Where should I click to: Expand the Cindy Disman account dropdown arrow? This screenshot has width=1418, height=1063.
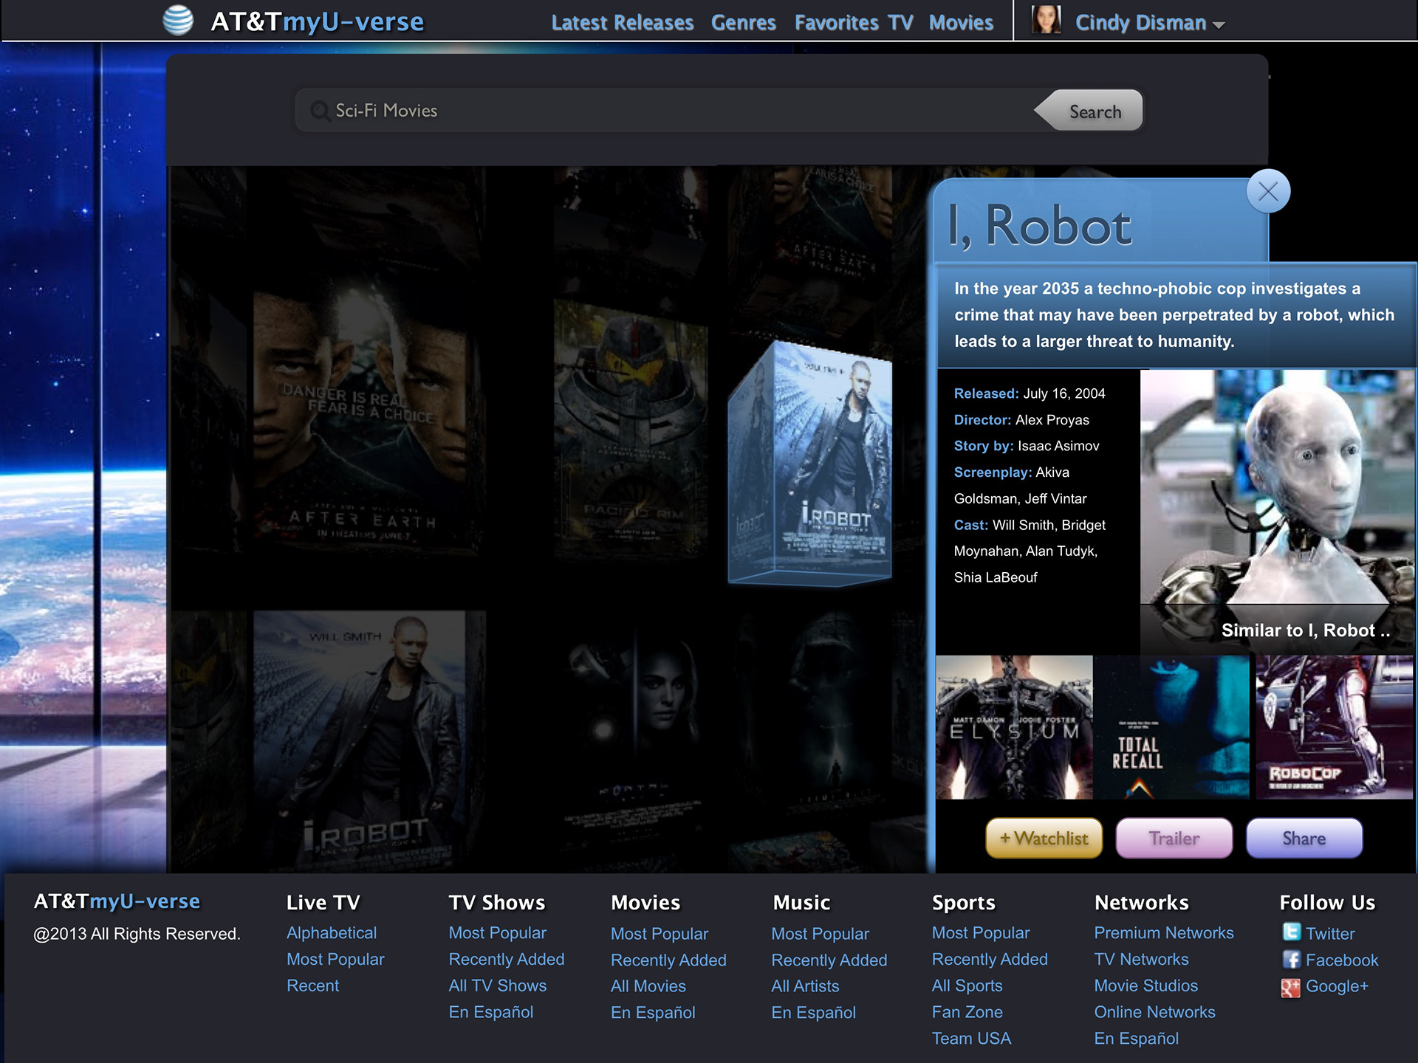[1219, 25]
